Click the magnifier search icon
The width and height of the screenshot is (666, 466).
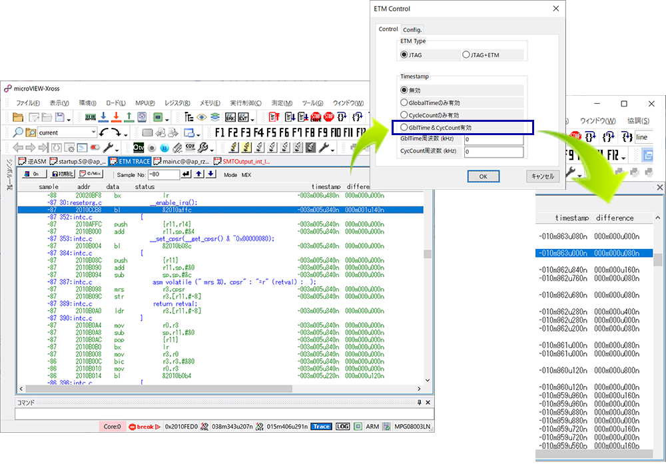tap(18, 132)
